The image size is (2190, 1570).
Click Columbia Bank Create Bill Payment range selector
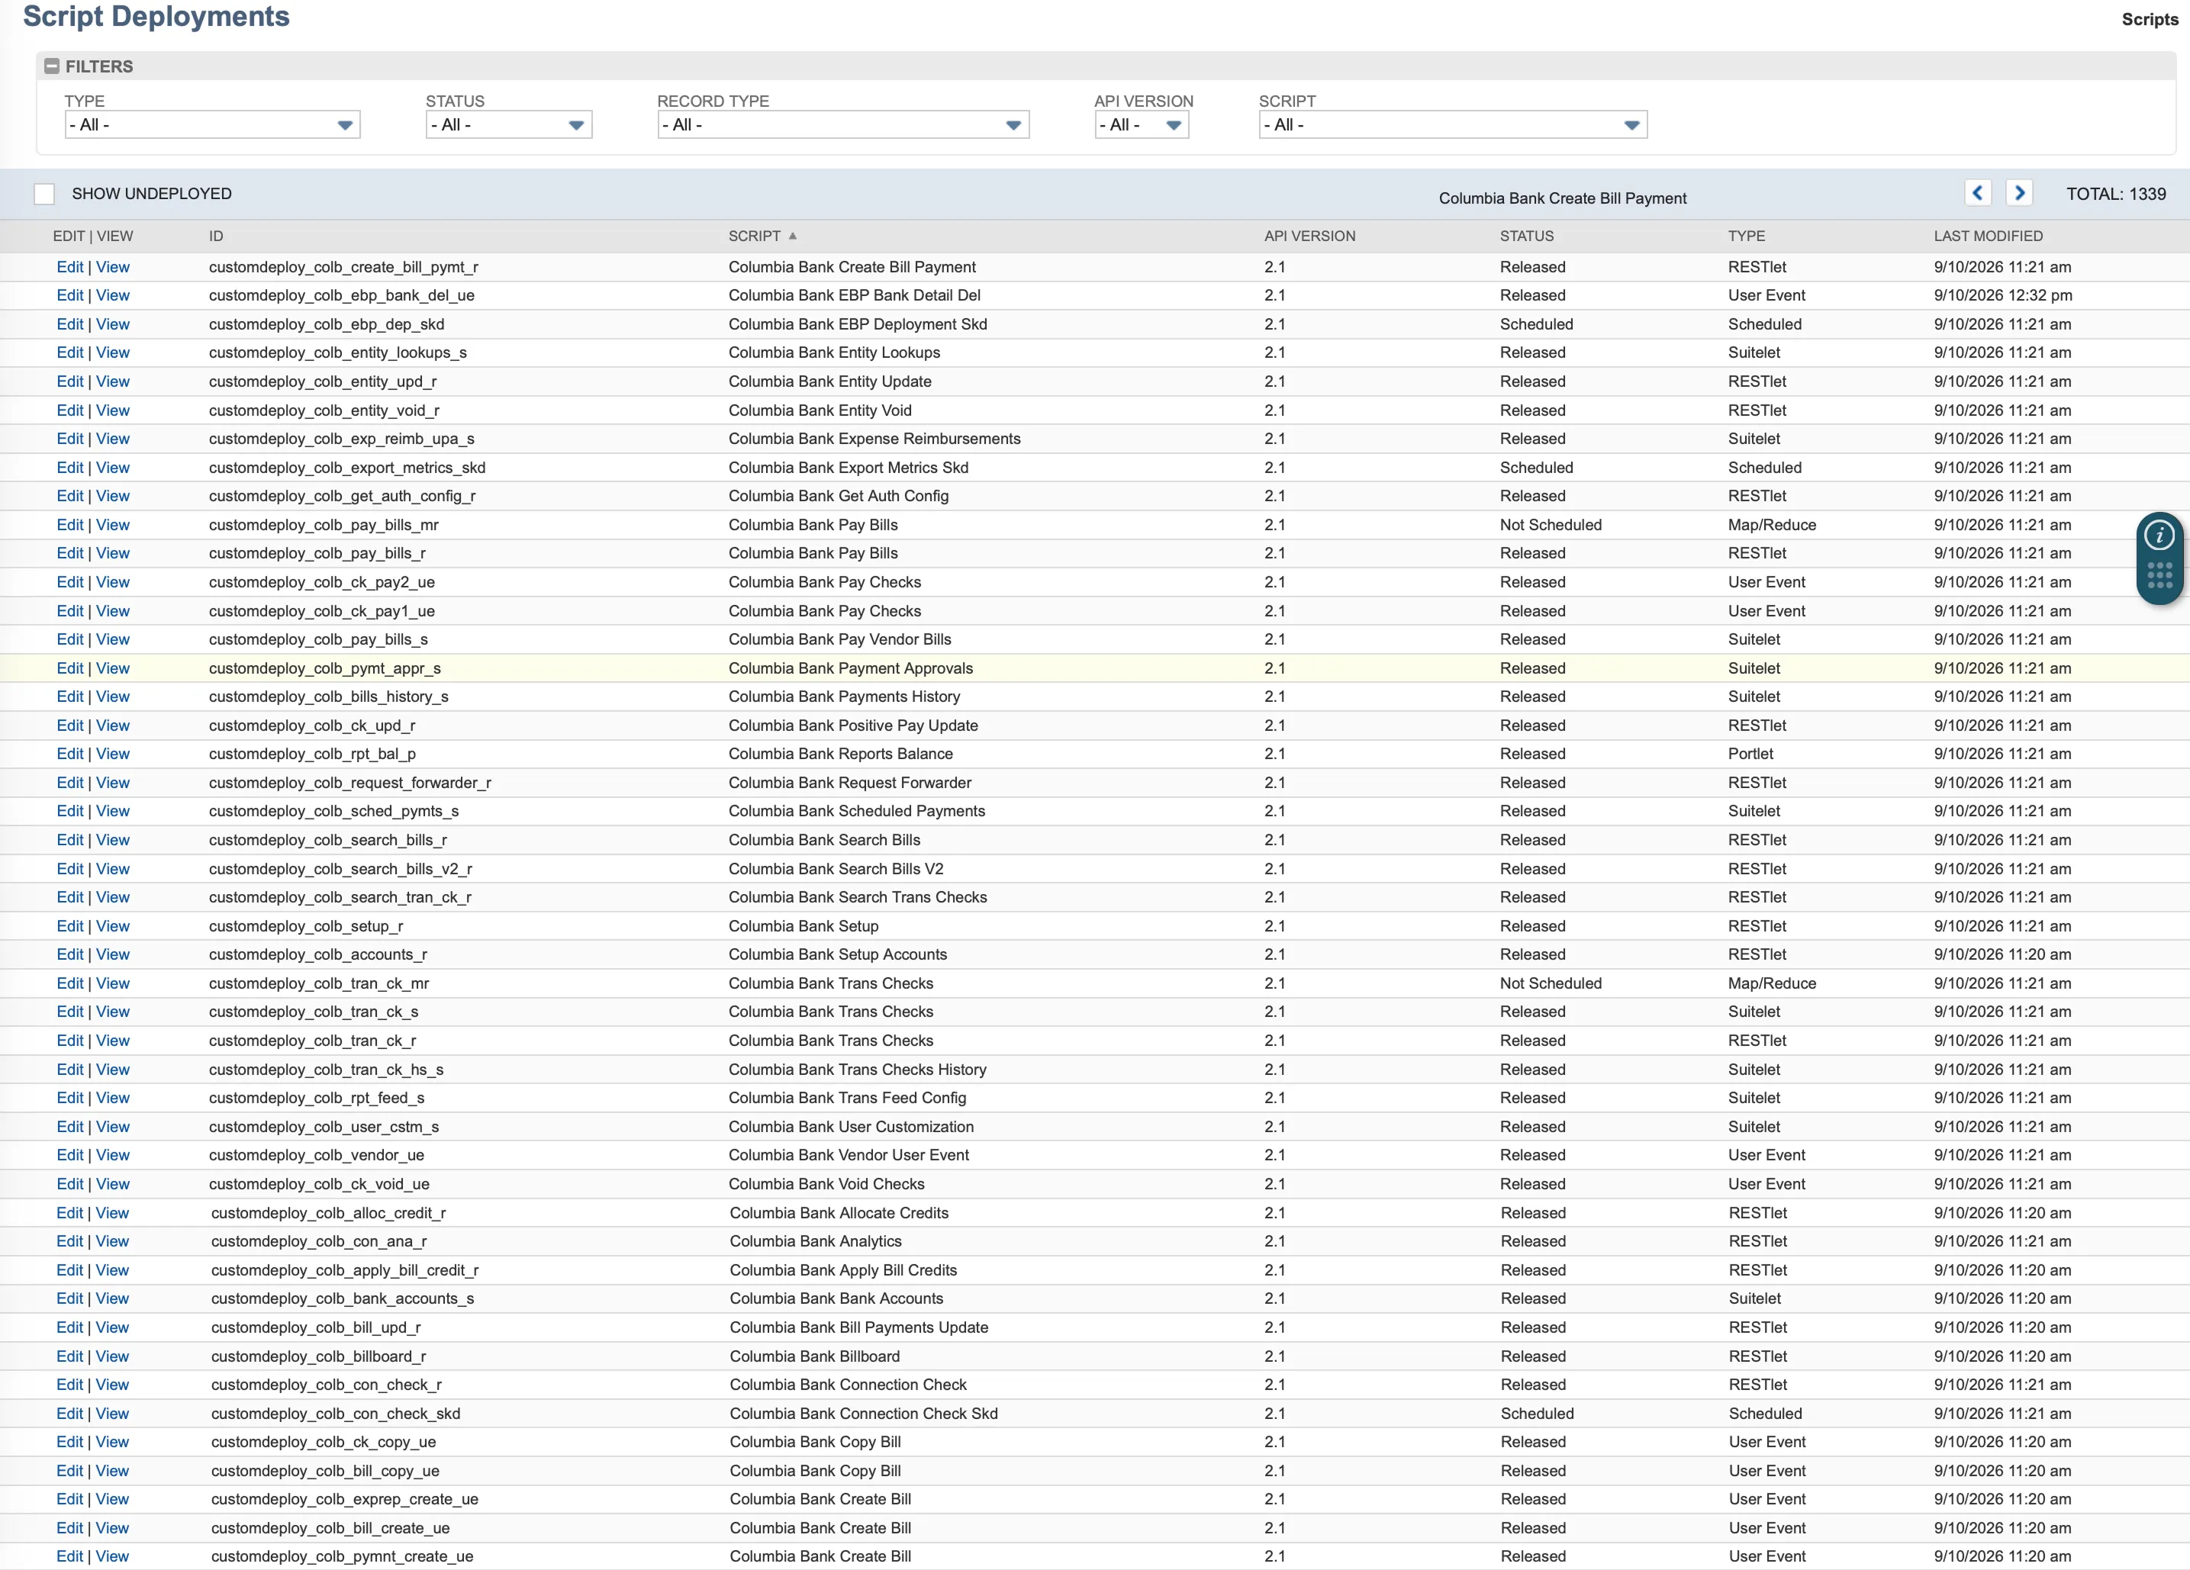pos(1561,198)
